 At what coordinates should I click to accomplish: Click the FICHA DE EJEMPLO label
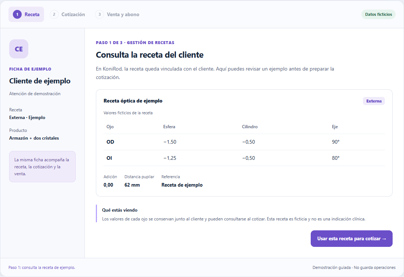pos(30,69)
